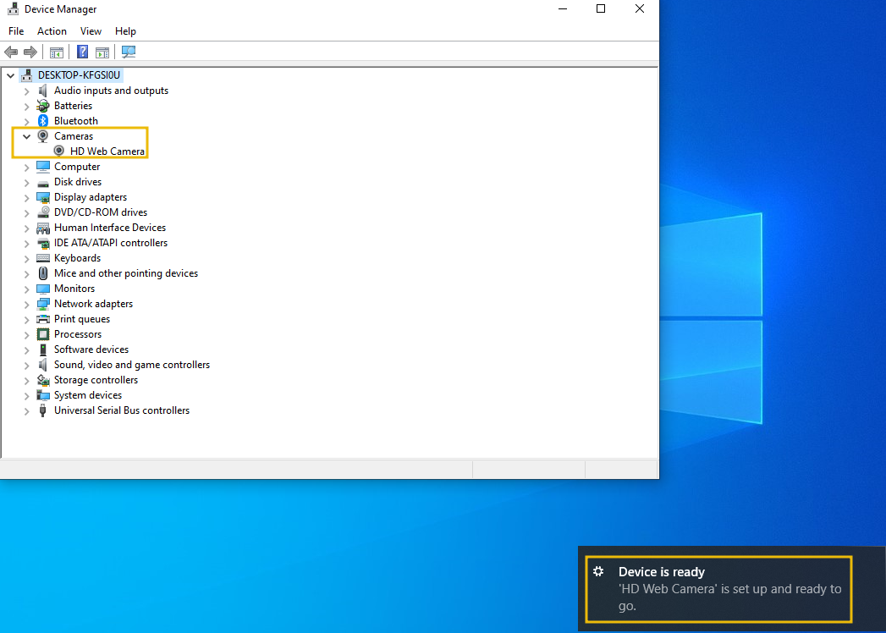Open the Action menu
The height and width of the screenshot is (633, 886).
click(x=52, y=31)
